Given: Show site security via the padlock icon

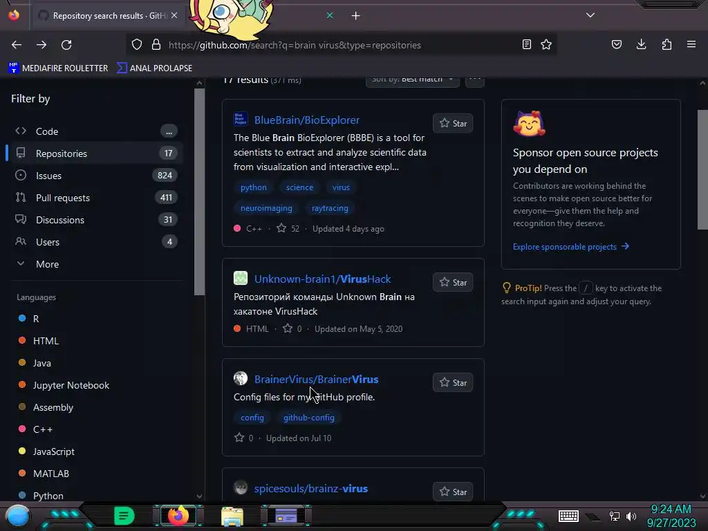Looking at the screenshot, I should coord(156,44).
